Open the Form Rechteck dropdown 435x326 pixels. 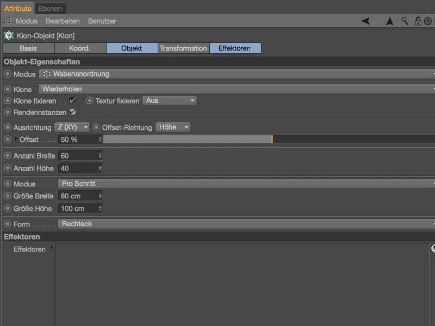(x=247, y=224)
